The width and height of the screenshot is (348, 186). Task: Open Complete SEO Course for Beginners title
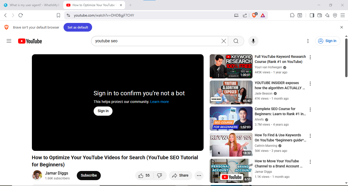(x=280, y=111)
